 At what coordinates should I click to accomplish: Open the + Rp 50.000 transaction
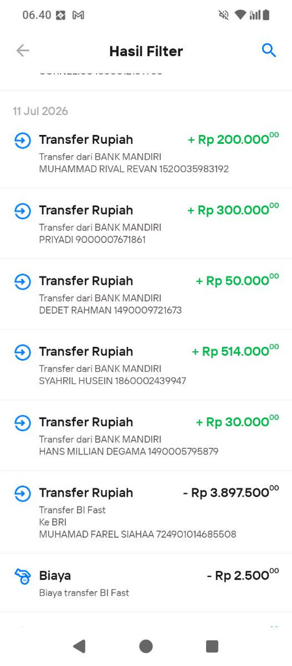tap(146, 294)
